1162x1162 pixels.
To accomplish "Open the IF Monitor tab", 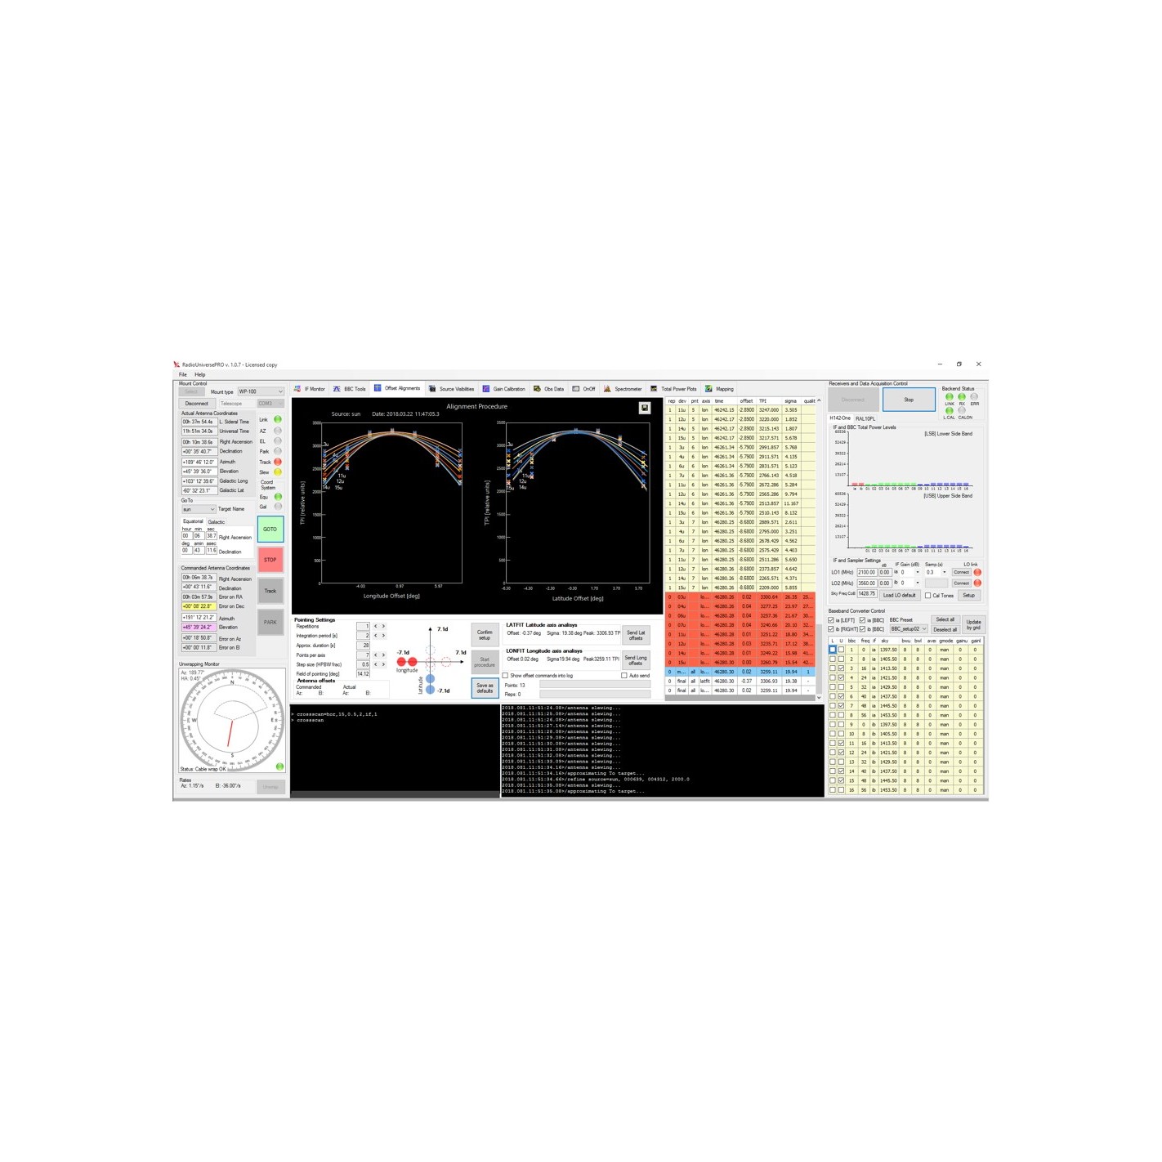I will tap(310, 389).
